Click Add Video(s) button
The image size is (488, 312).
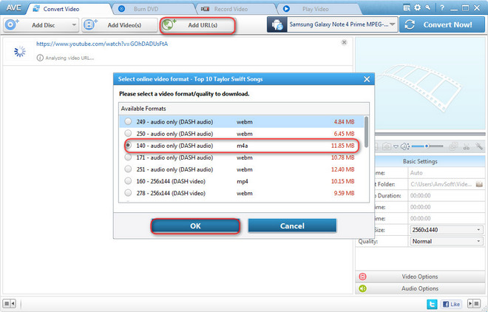[120, 25]
